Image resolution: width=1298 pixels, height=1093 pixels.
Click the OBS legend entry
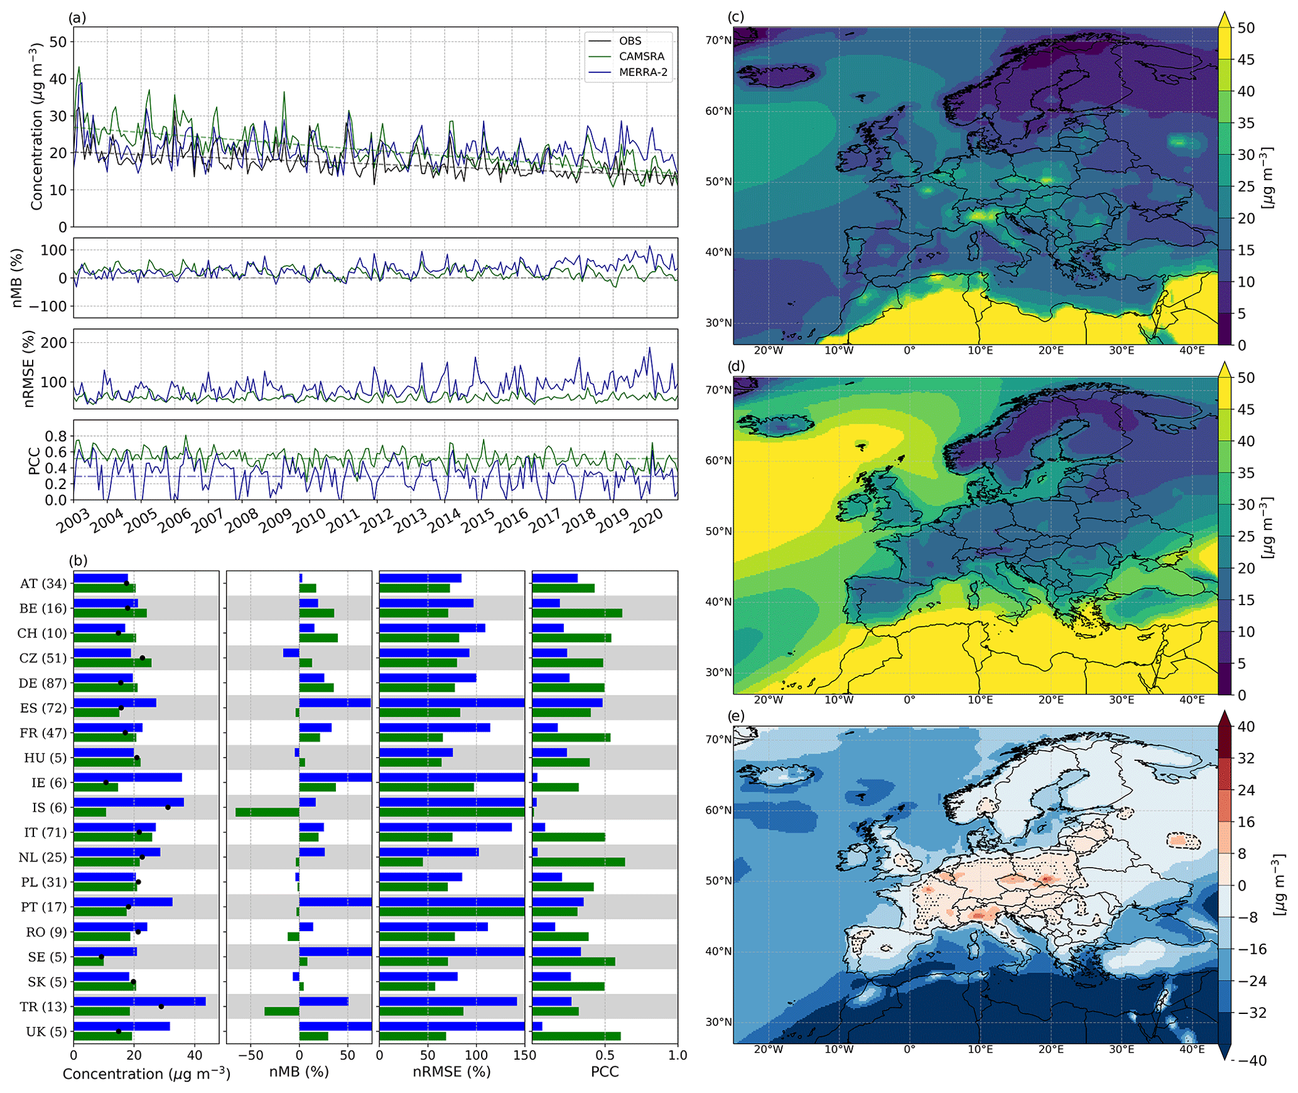point(629,41)
